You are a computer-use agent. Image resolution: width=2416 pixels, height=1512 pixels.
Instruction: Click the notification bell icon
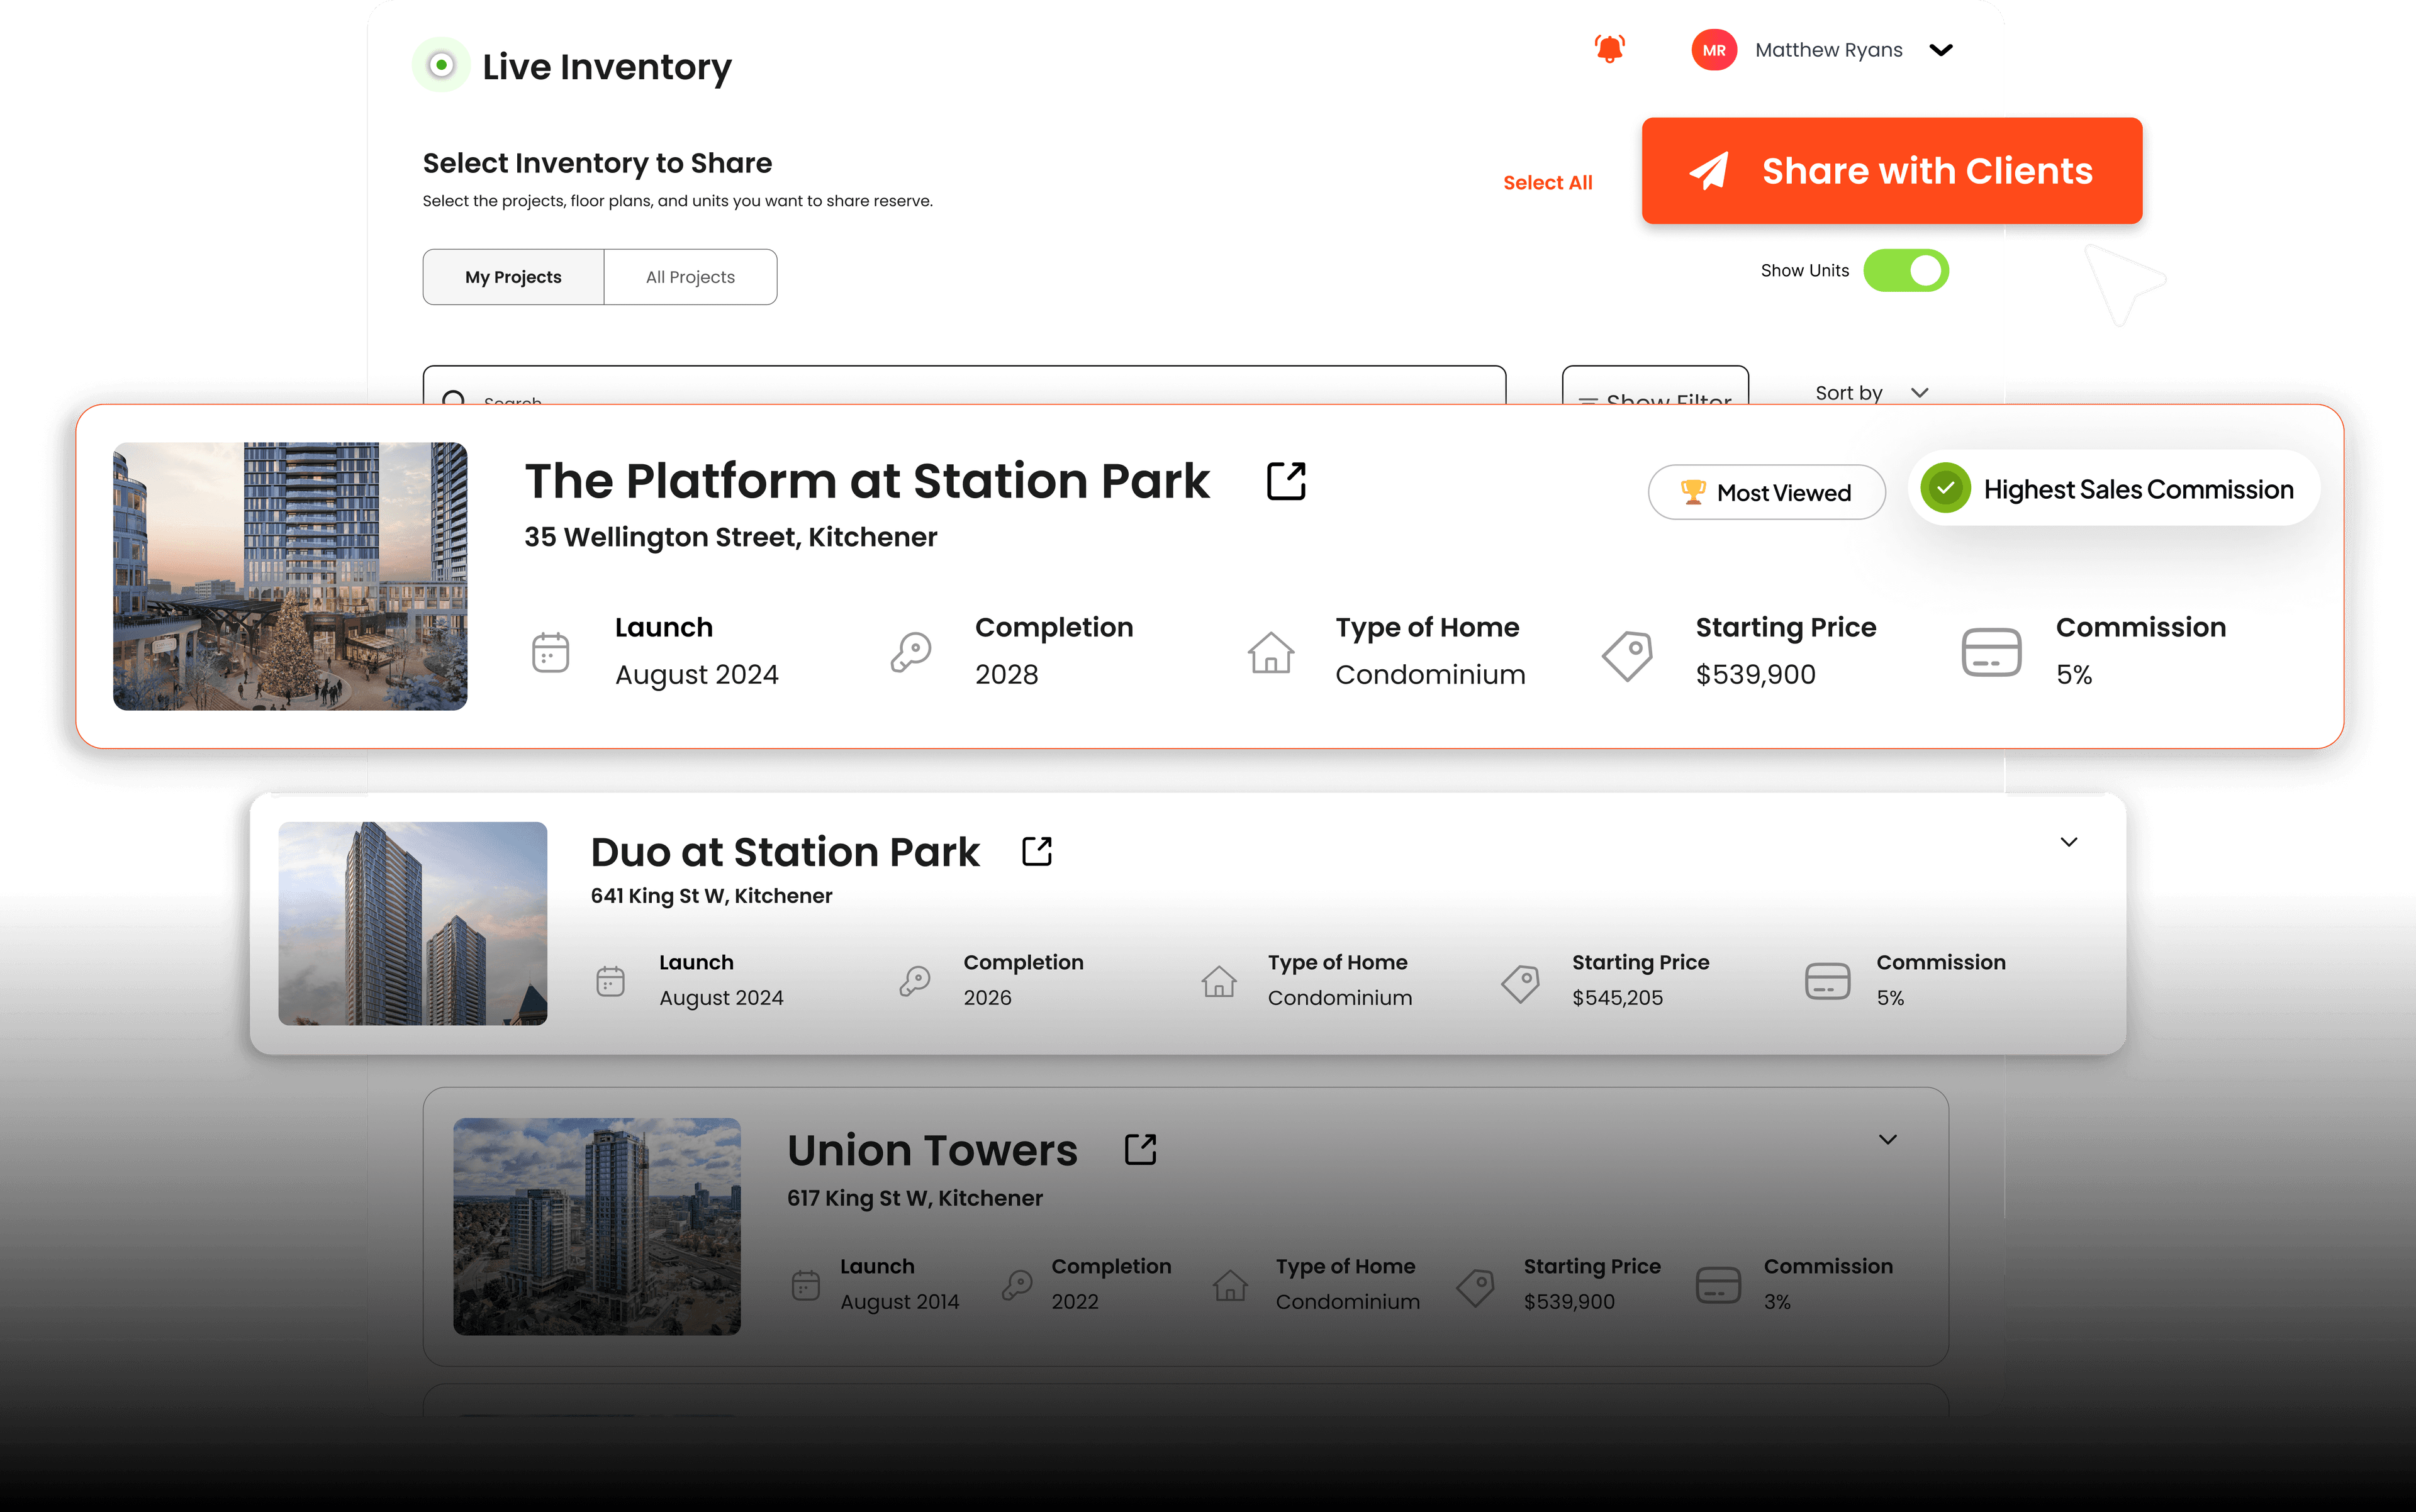click(1609, 49)
